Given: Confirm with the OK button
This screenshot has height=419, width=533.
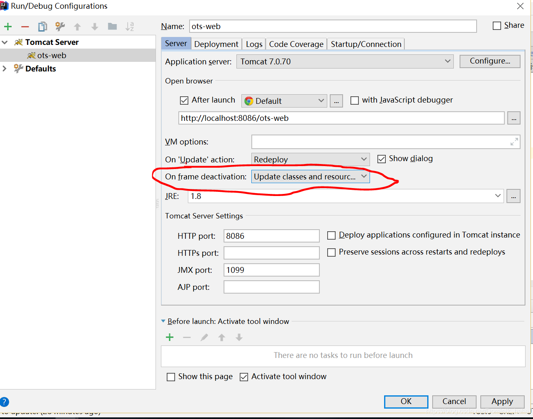Looking at the screenshot, I should coord(406,402).
